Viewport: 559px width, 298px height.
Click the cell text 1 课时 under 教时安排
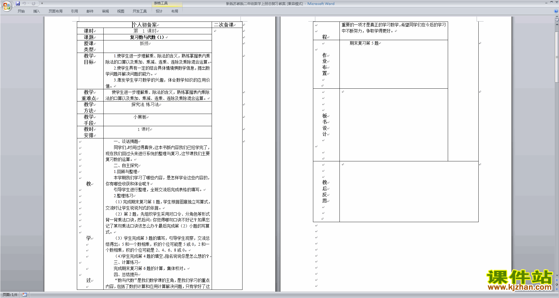coord(143,129)
